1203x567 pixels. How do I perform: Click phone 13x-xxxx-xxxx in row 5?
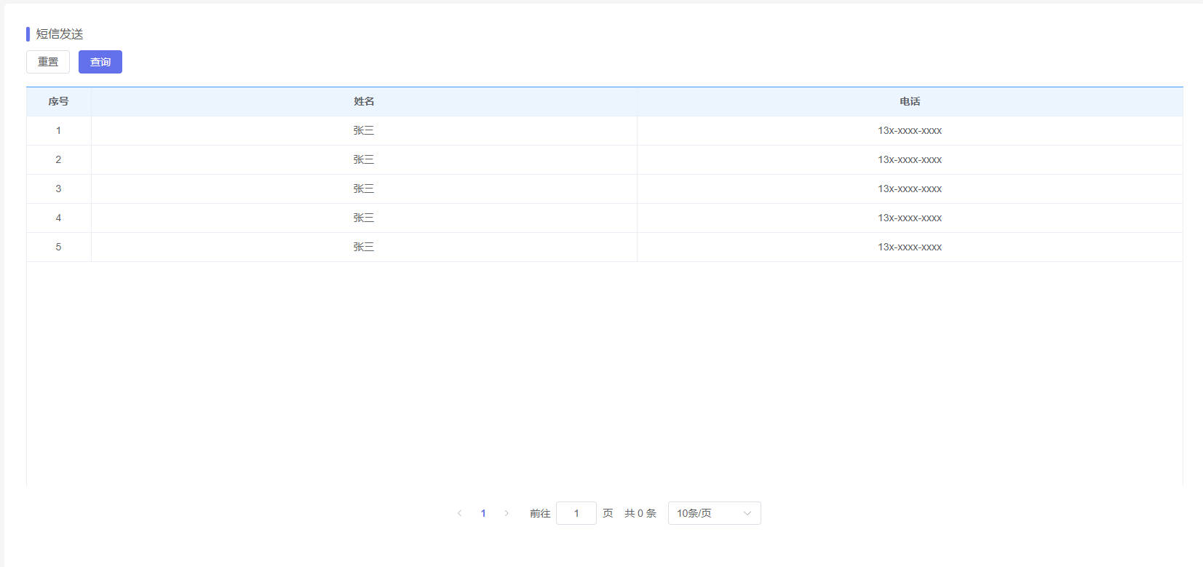[910, 247]
